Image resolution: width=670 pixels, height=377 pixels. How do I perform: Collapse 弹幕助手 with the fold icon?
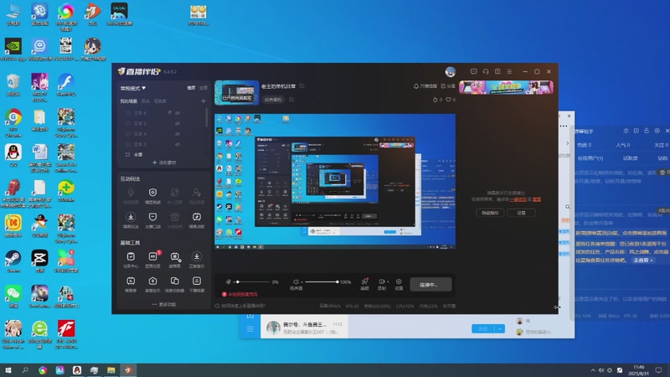tap(626, 131)
